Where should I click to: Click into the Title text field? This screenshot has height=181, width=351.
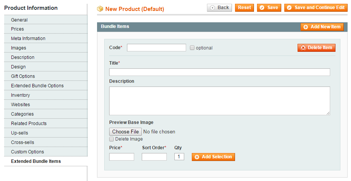click(219, 72)
